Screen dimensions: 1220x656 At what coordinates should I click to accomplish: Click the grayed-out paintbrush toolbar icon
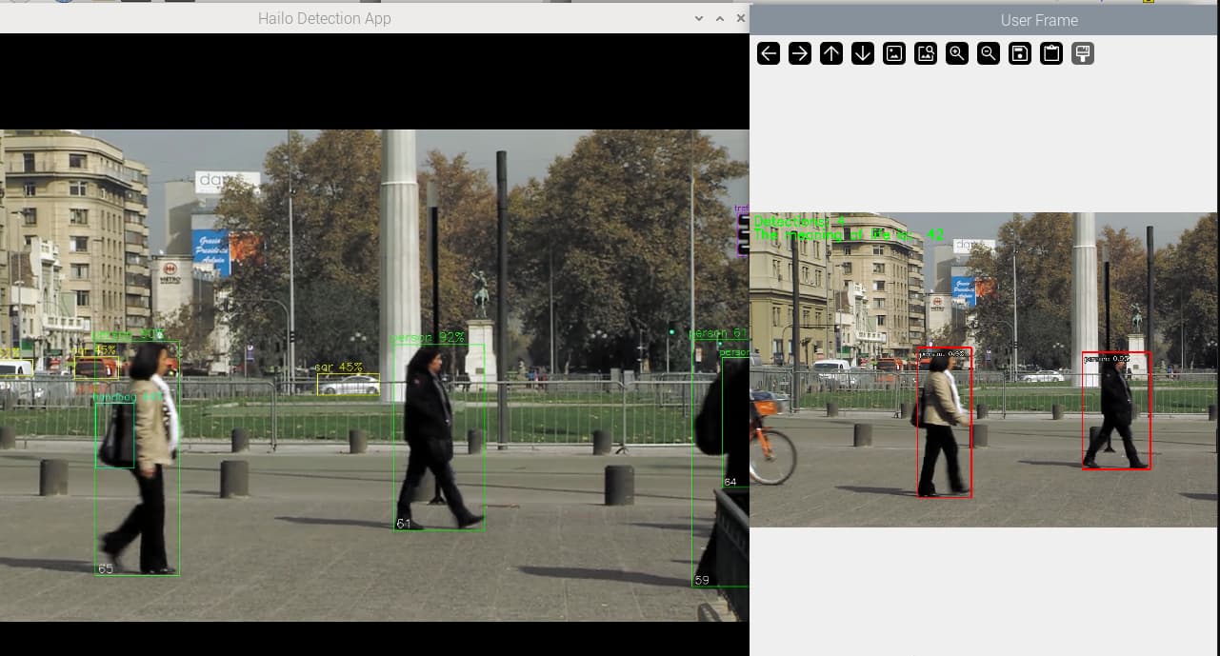tap(1083, 53)
